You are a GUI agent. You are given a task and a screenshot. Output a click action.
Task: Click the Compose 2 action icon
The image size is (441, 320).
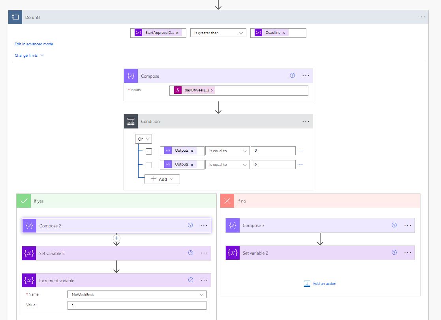coord(29,225)
